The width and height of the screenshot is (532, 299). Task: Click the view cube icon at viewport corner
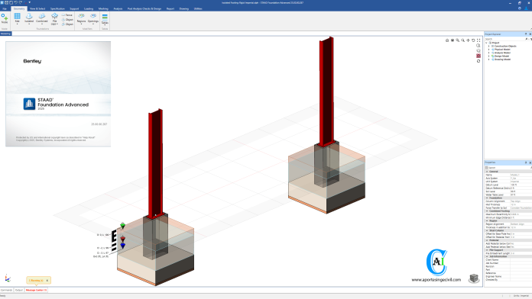[474, 278]
